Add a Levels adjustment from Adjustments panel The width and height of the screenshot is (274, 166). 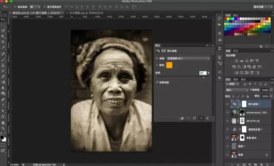pos(241,61)
